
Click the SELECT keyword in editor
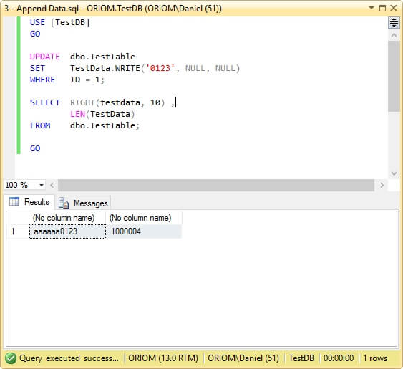pos(44,102)
